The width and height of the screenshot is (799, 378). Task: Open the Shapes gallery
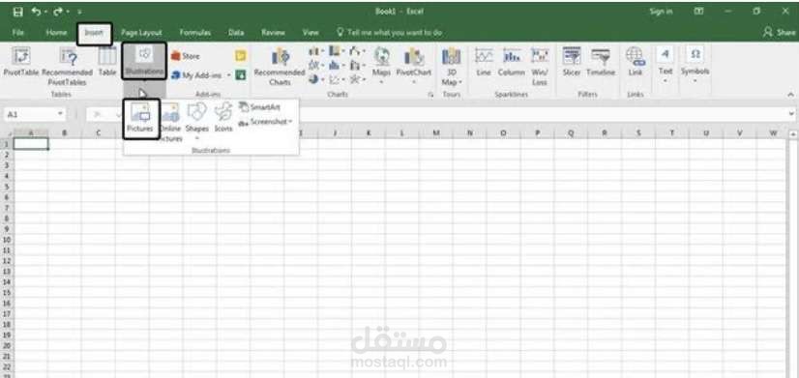[x=196, y=121]
